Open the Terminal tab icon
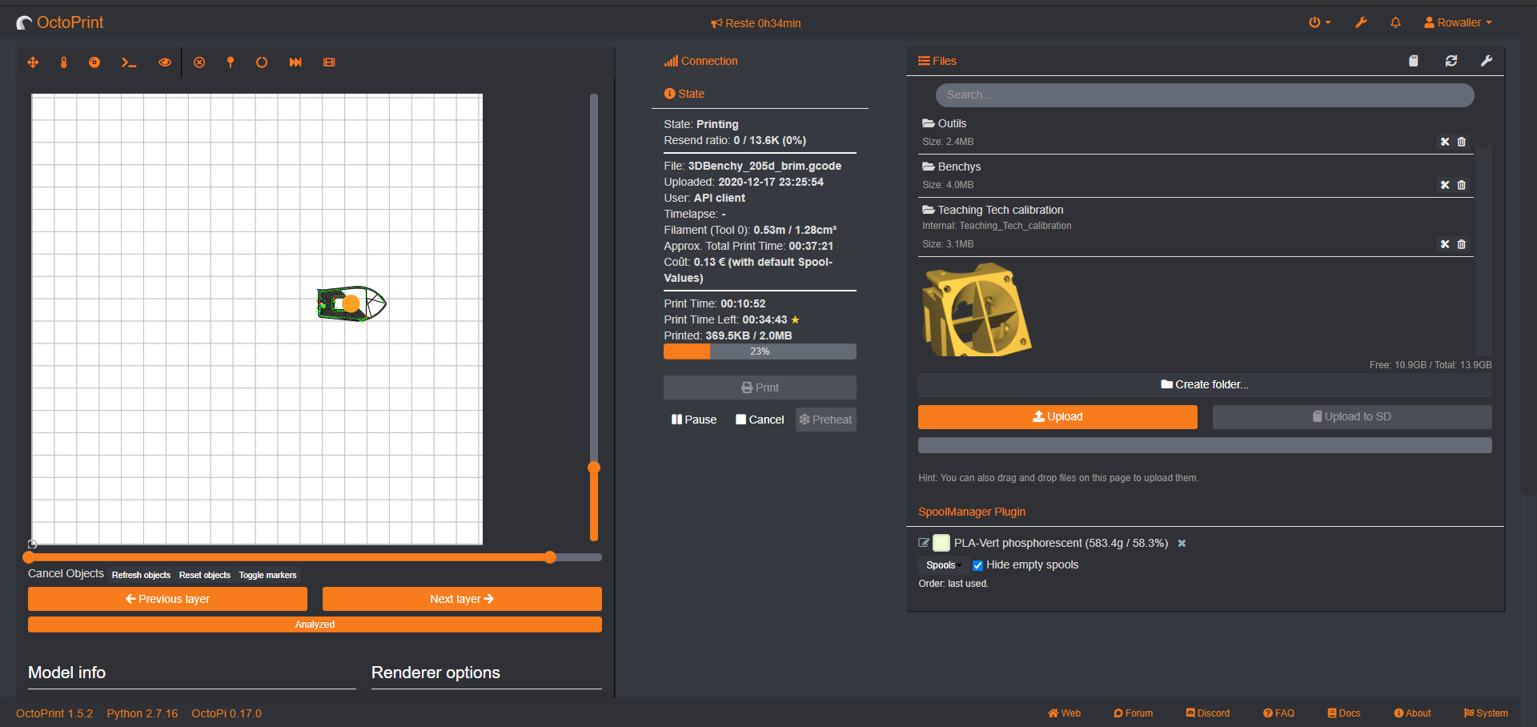 129,62
